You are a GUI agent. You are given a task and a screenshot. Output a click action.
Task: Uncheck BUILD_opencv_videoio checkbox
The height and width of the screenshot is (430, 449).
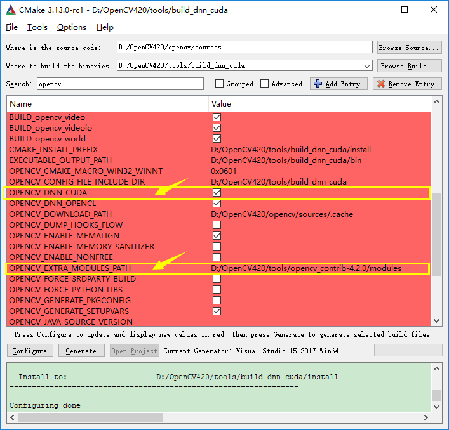click(x=217, y=128)
